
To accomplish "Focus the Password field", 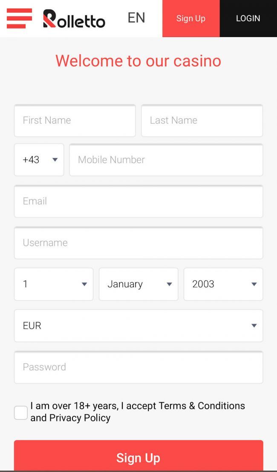I will [x=138, y=367].
